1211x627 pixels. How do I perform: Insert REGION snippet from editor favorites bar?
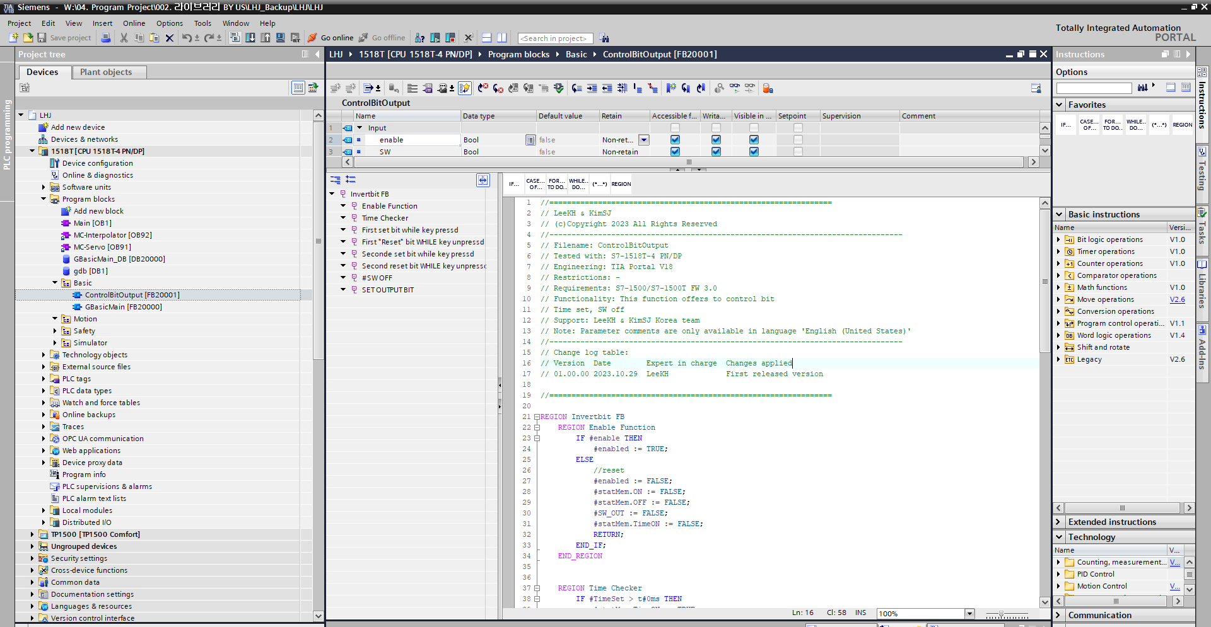tap(621, 184)
